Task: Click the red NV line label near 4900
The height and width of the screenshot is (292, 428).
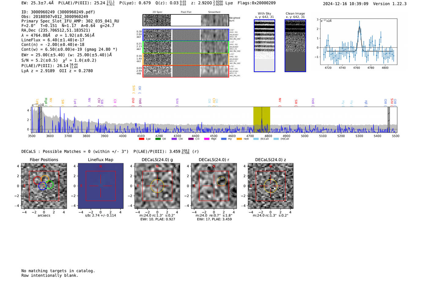Action: (x=280, y=100)
